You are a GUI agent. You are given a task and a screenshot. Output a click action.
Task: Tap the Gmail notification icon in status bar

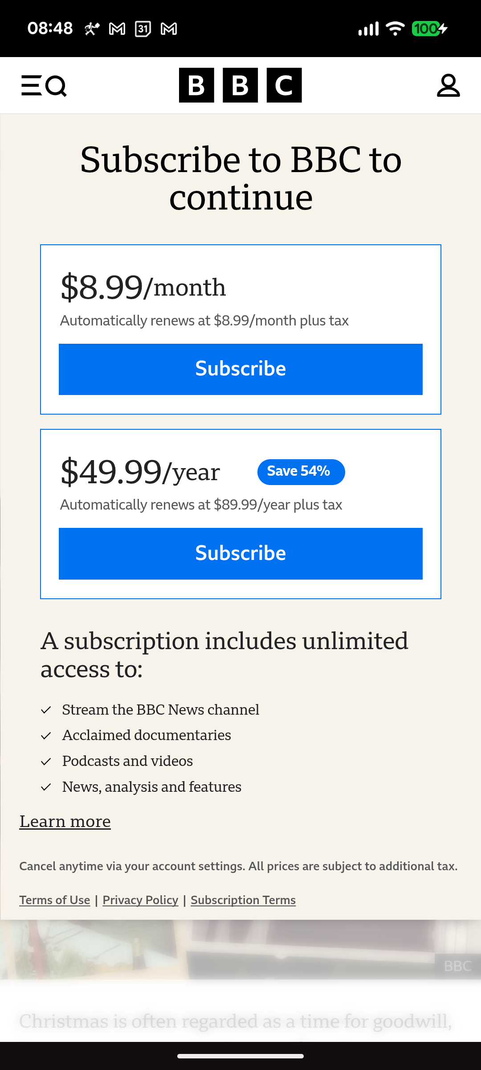click(x=117, y=29)
